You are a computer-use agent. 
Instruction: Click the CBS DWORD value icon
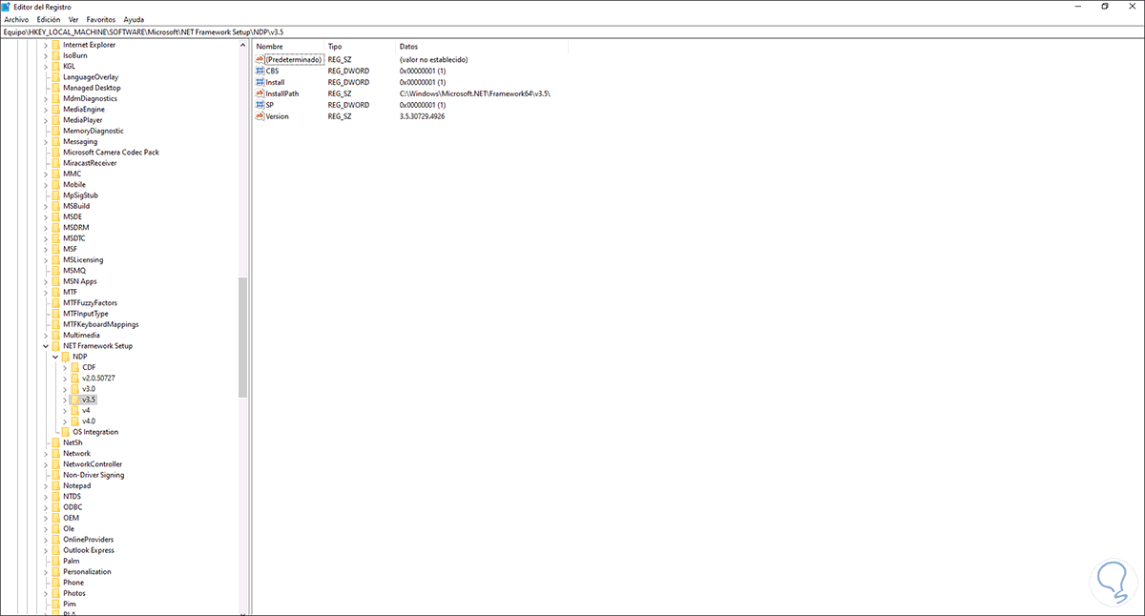tap(260, 71)
